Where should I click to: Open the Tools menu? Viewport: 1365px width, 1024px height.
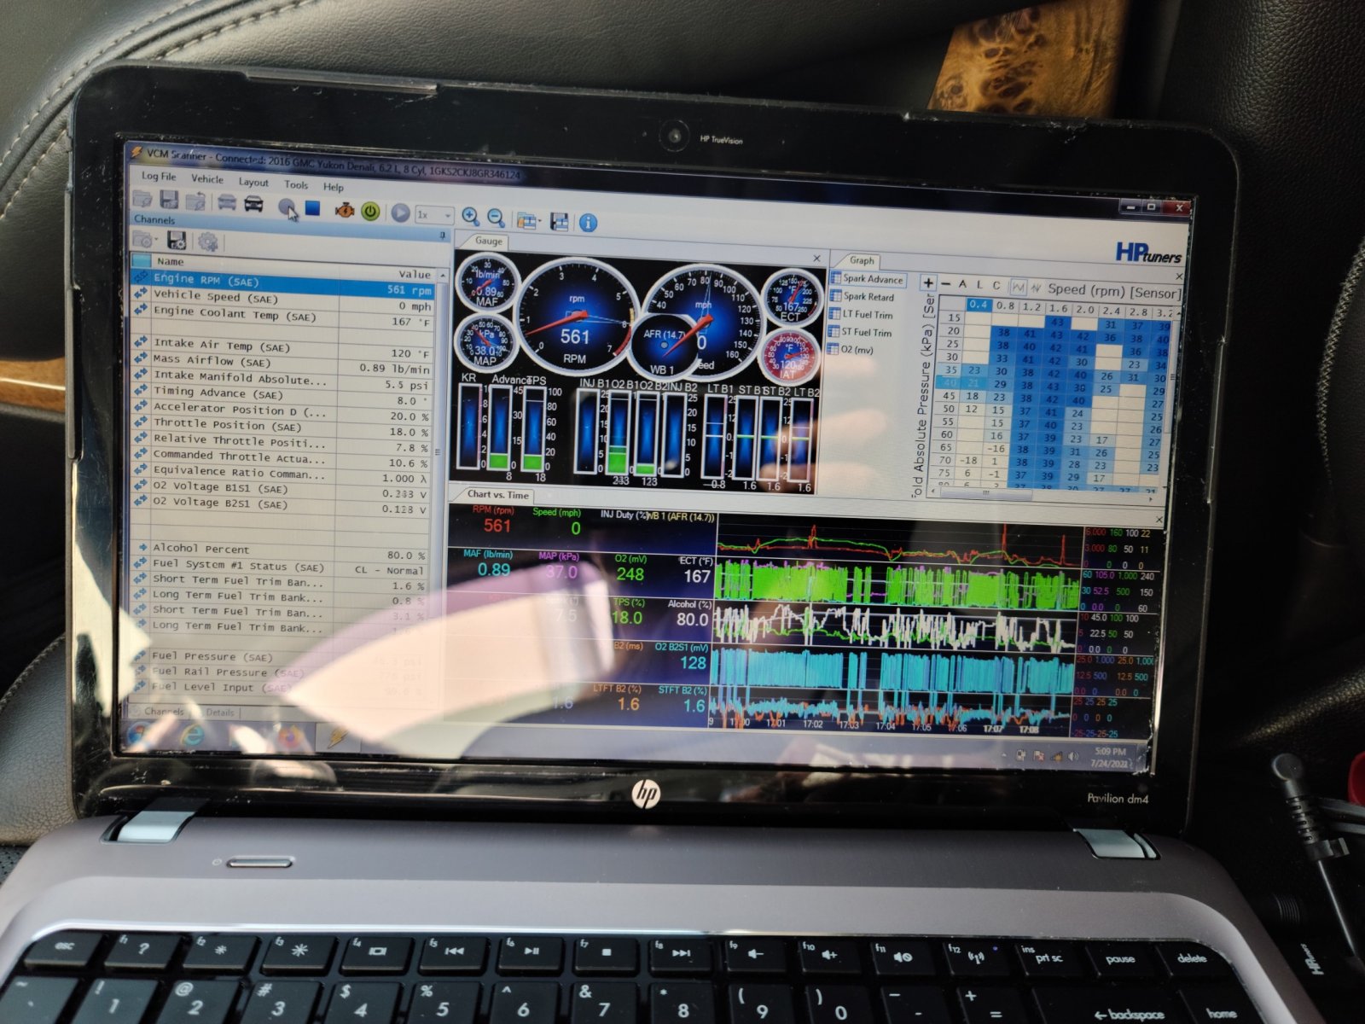(x=296, y=184)
